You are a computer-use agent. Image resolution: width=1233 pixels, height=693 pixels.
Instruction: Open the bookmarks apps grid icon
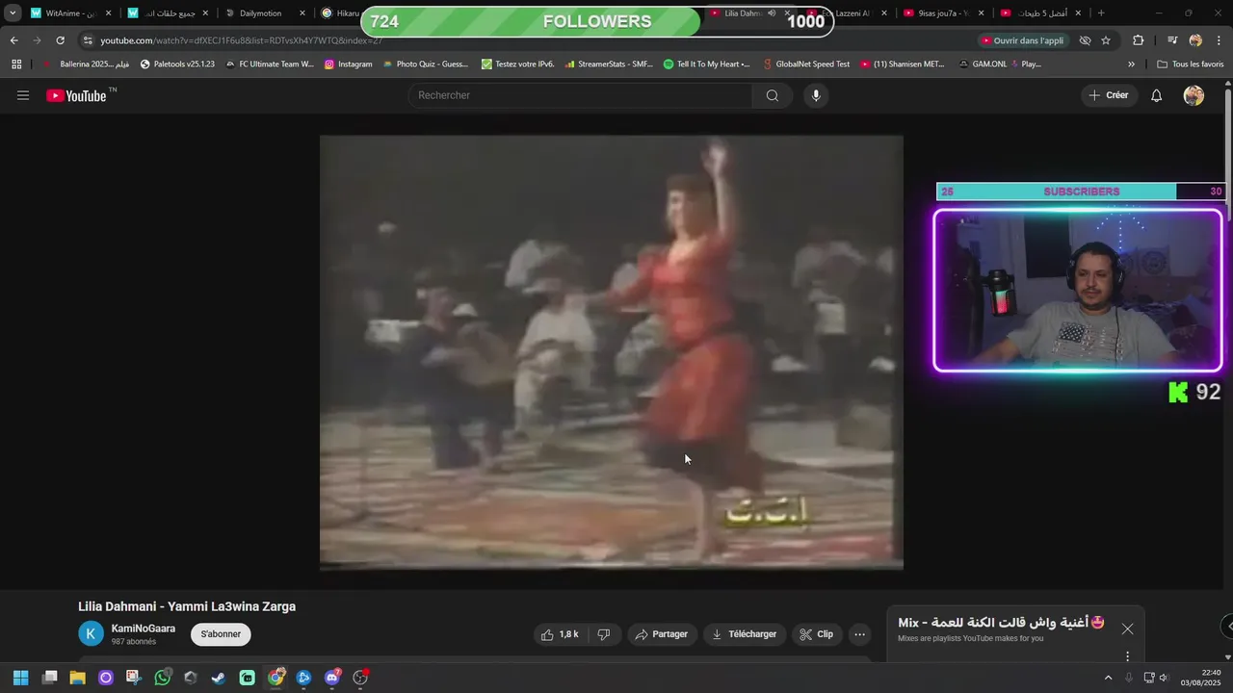[16, 64]
